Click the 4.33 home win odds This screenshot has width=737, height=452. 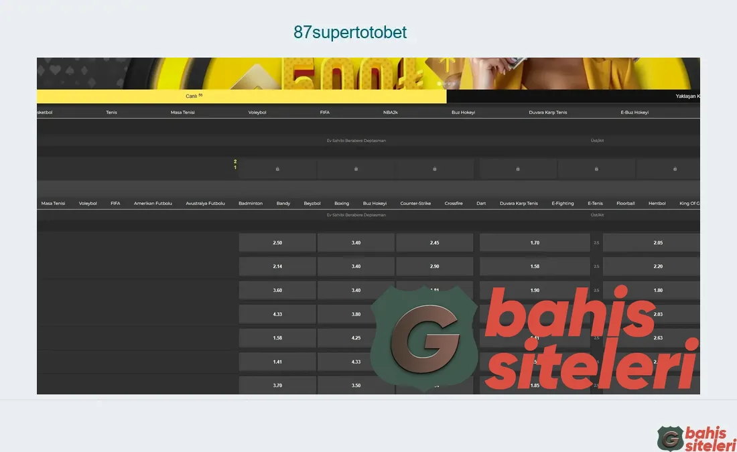(x=277, y=314)
